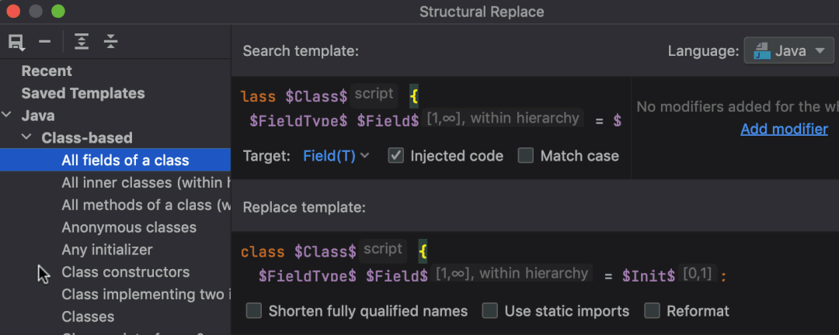Enable the Match case checkbox
This screenshot has height=335, width=839.
coord(526,156)
